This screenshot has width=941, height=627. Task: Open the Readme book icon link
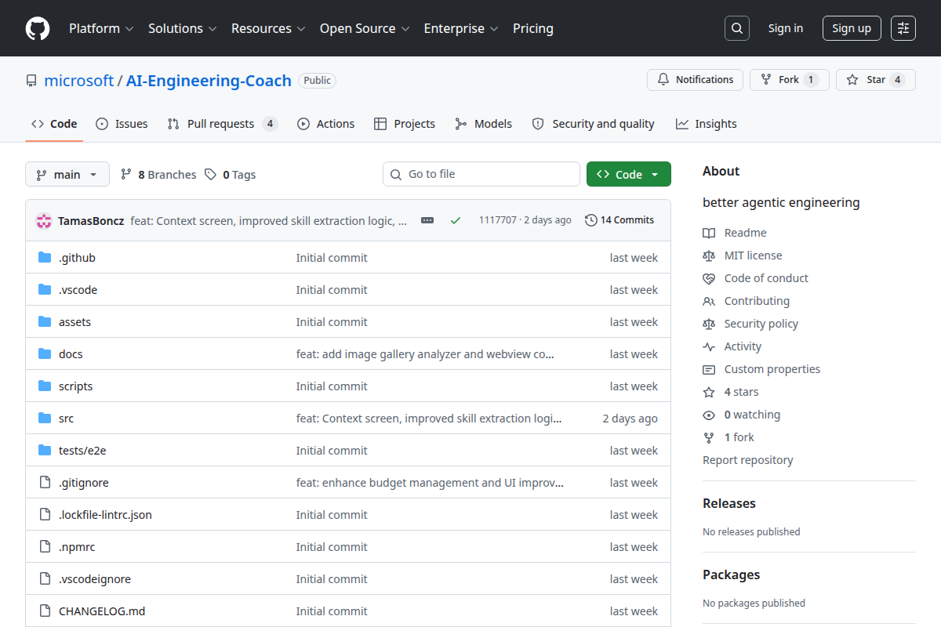[709, 233]
